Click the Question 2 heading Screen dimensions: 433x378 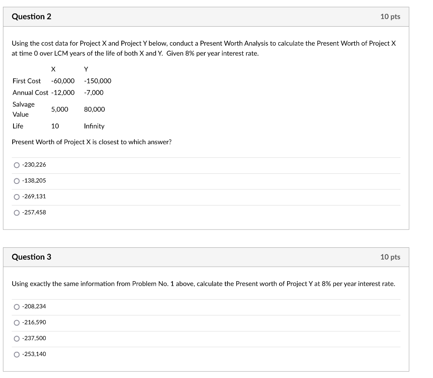(x=31, y=16)
